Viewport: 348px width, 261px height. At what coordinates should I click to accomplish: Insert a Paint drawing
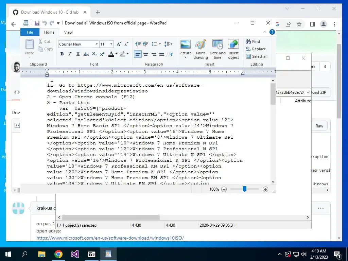click(x=201, y=49)
